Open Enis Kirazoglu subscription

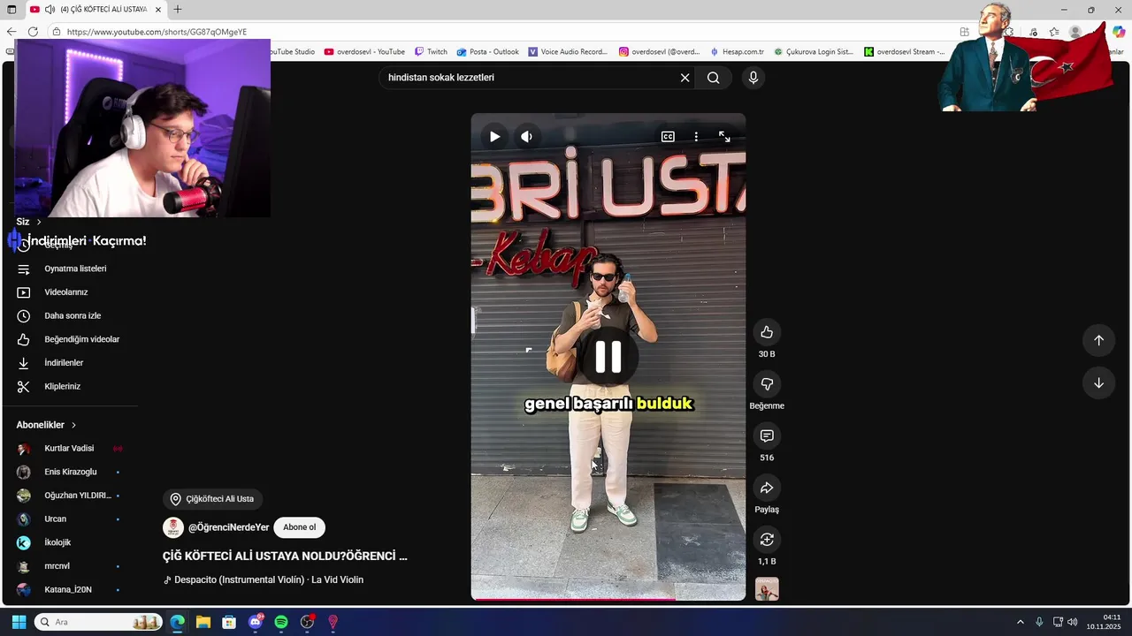coord(69,472)
